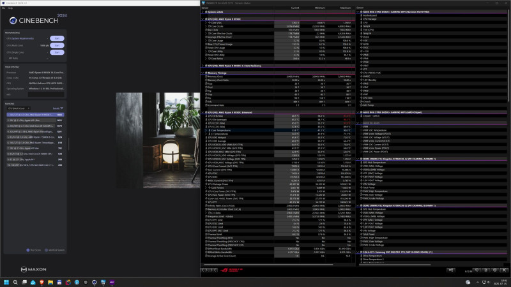Image resolution: width=511 pixels, height=287 pixels.
Task: Select the Command Rate sensor row
Action: [x=278, y=105]
